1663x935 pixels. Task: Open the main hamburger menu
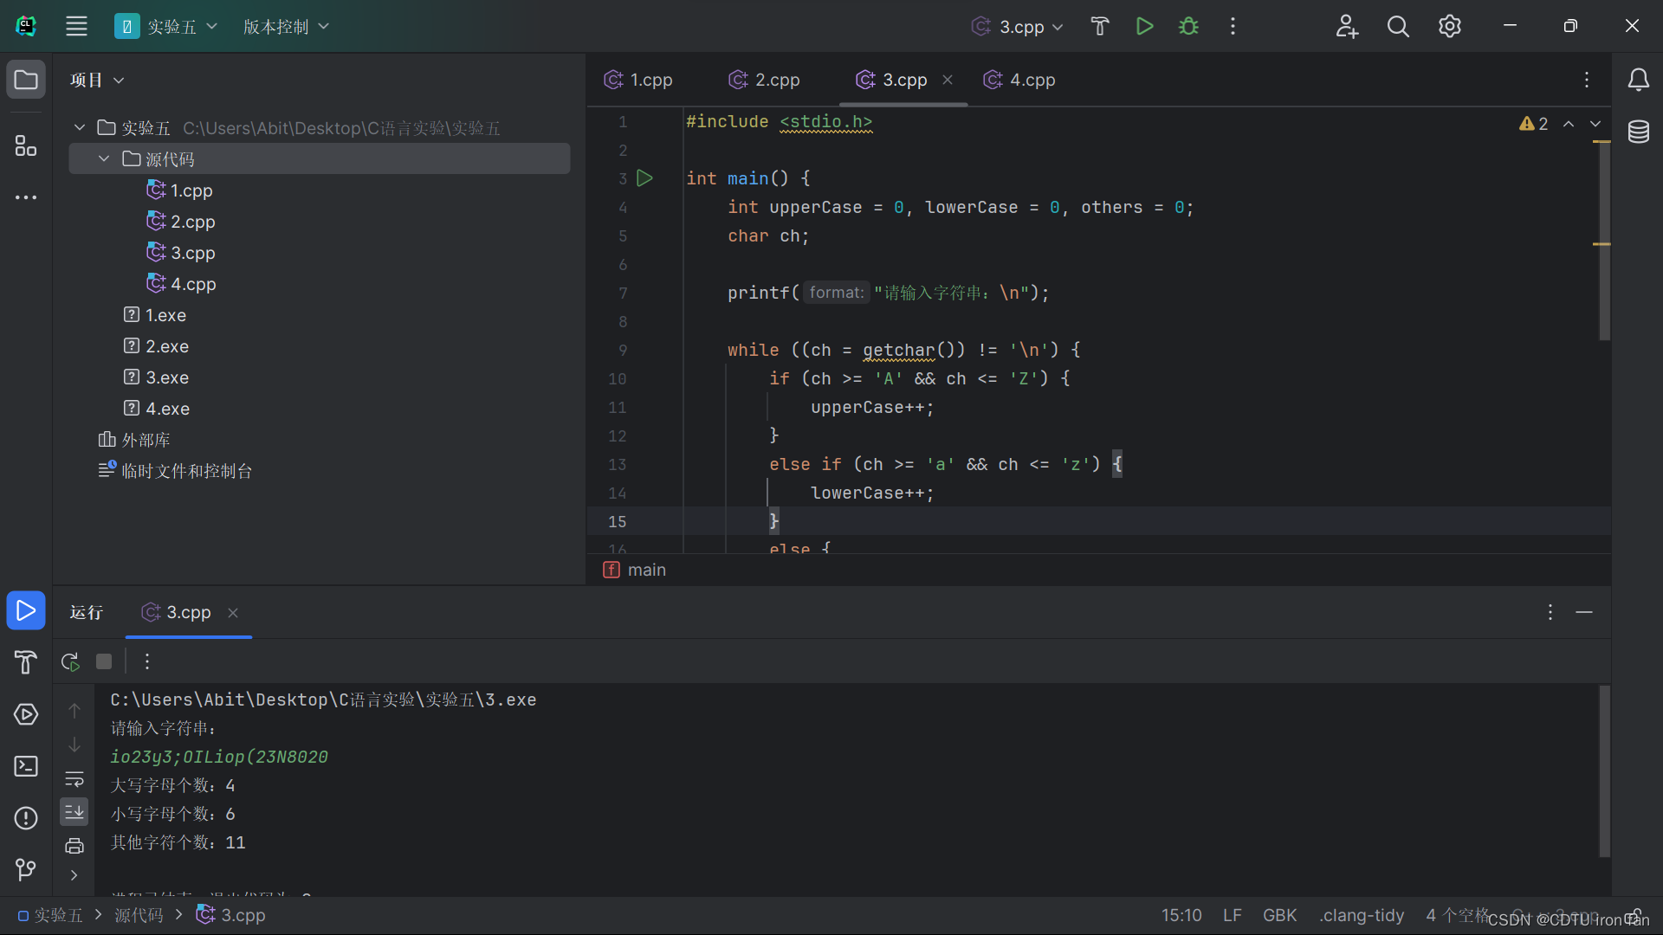point(76,26)
